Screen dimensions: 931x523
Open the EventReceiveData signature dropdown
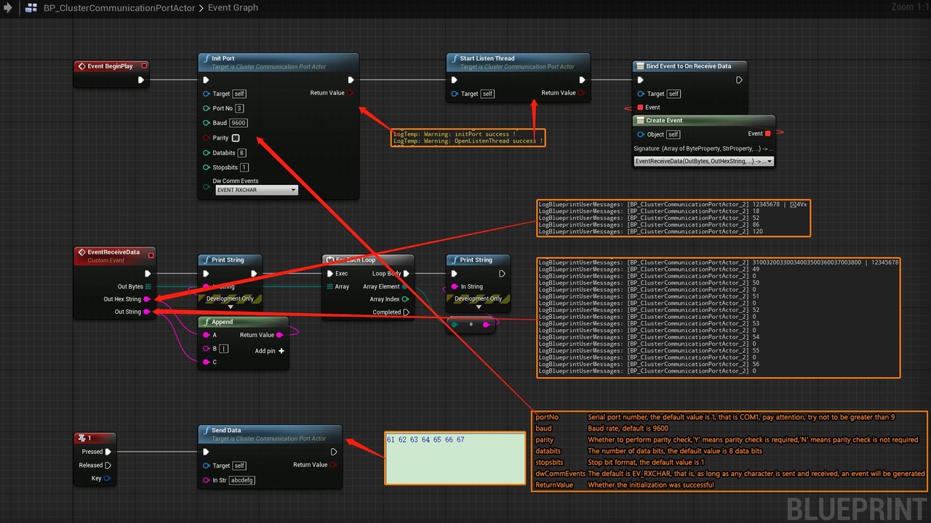(x=704, y=161)
